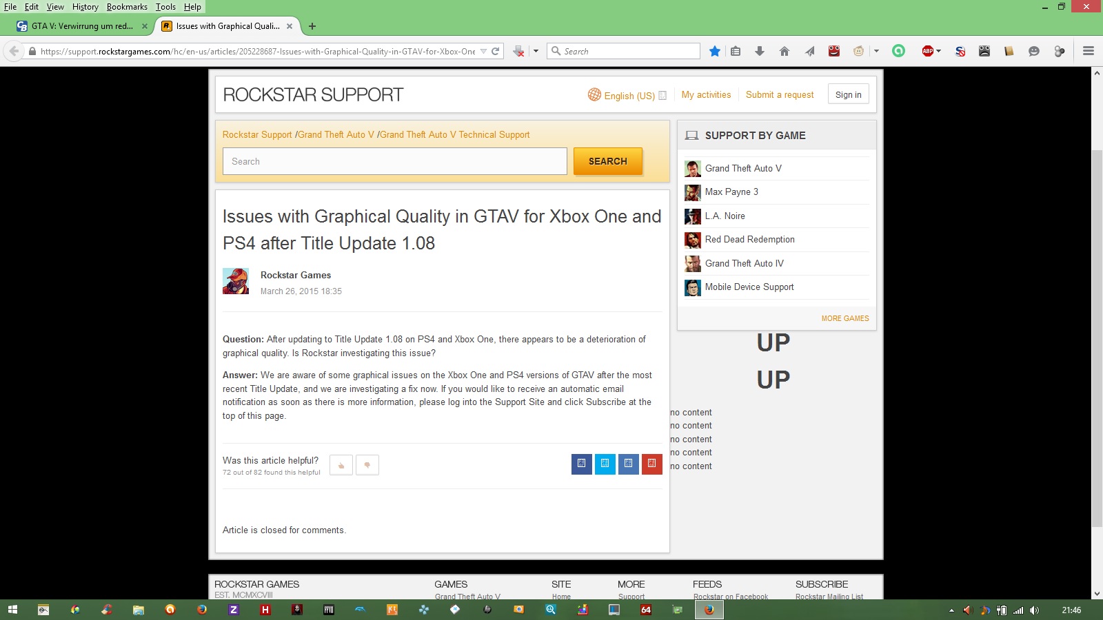Select Grand Theft Auto IV in the games list
Screen dimensions: 1103x620
(744, 263)
